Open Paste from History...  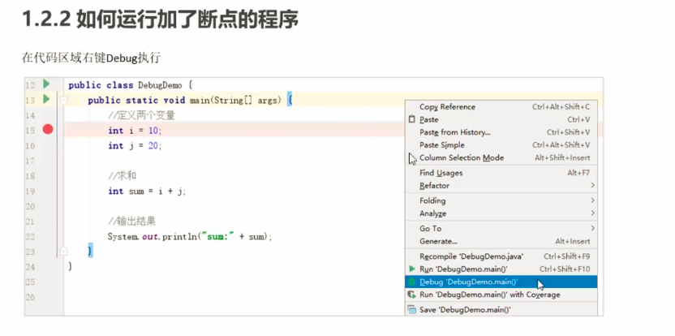coord(501,132)
